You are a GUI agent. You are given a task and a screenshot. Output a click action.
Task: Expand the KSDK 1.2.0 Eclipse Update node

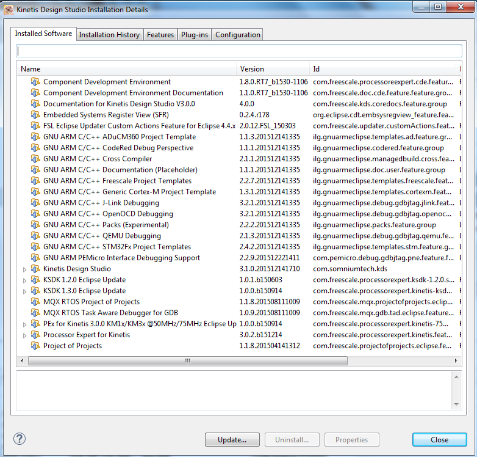point(24,280)
